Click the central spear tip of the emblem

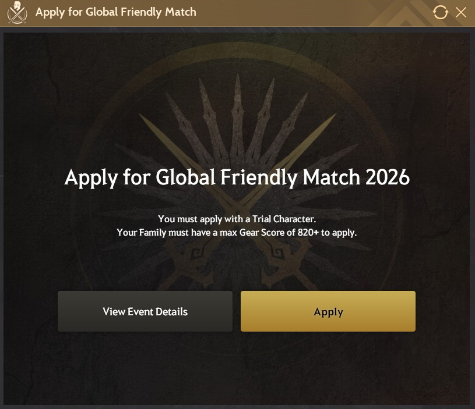point(238,83)
